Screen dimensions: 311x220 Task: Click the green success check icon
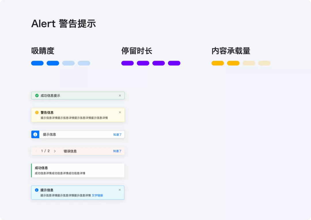pos(37,96)
